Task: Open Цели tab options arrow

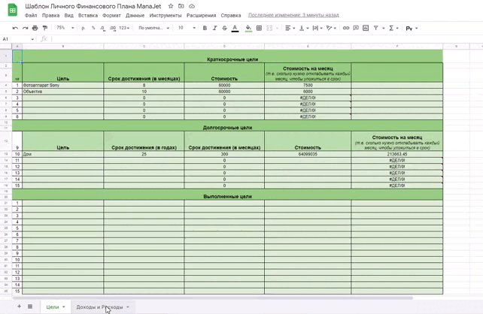Action: (x=64, y=307)
